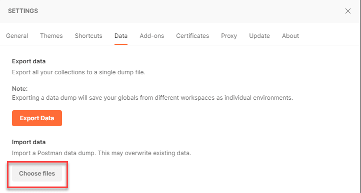Click the active Data tab
The image size is (361, 193).
(121, 36)
